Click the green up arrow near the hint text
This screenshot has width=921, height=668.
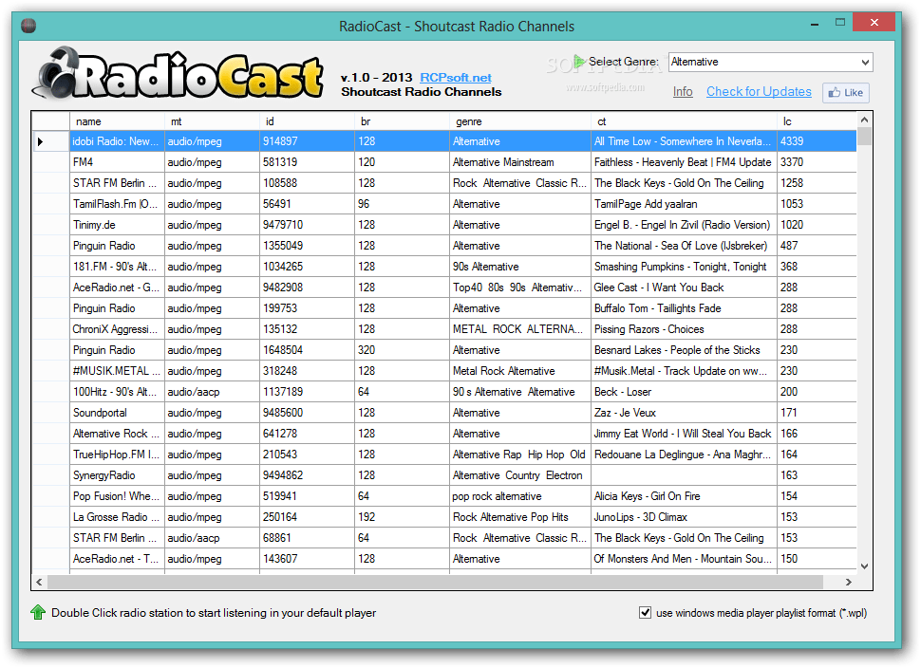coord(37,613)
